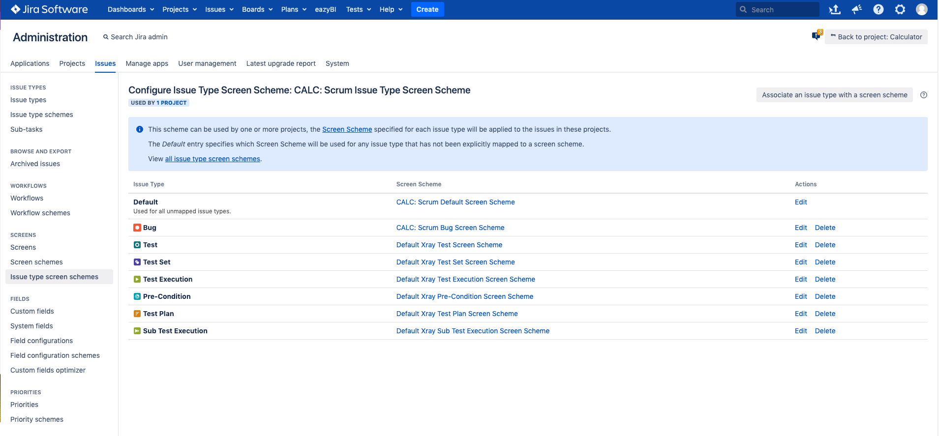Focus the top Search field
The width and height of the screenshot is (939, 436).
(778, 9)
